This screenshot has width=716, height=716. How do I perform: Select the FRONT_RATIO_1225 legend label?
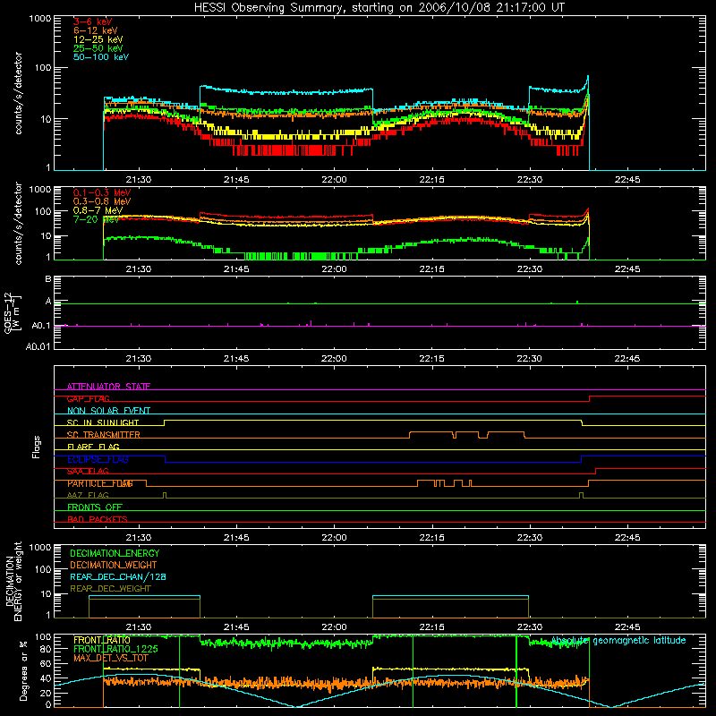coord(115,649)
